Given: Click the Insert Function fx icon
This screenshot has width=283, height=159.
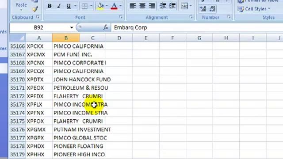Looking at the screenshot, I should point(106,27).
